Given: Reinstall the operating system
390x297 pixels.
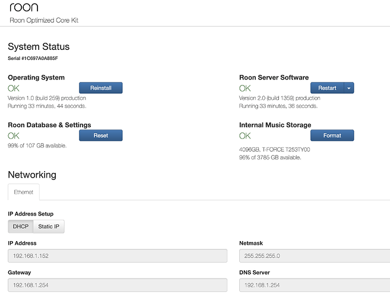Looking at the screenshot, I should pos(100,88).
